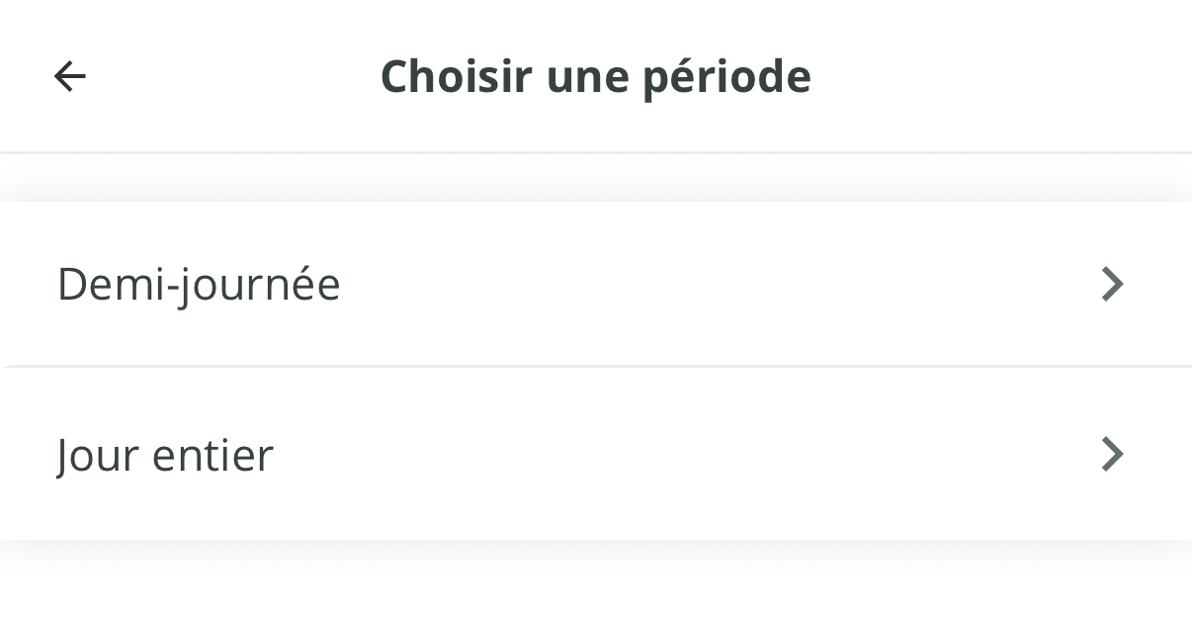Select the Jour entier period
This screenshot has width=1192, height=618.
tap(596, 455)
